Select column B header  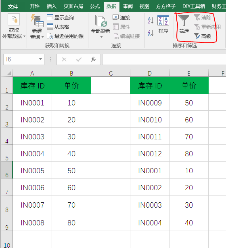[x=71, y=73]
